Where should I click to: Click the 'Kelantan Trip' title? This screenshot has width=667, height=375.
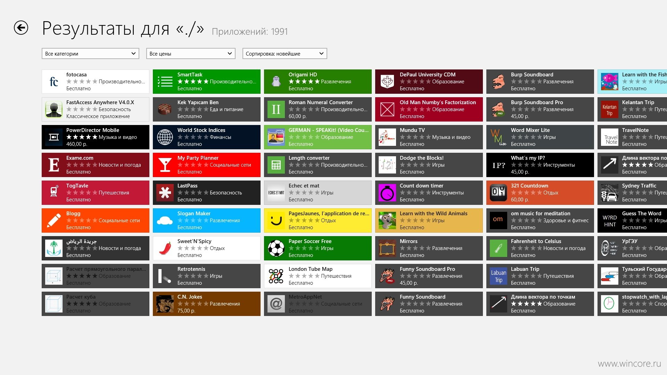point(638,102)
